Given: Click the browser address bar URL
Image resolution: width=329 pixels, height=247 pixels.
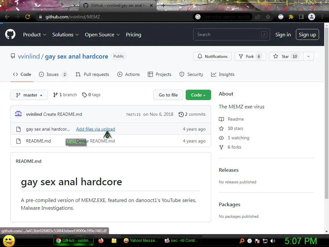Looking at the screenshot, I should pyautogui.click(x=73, y=17).
